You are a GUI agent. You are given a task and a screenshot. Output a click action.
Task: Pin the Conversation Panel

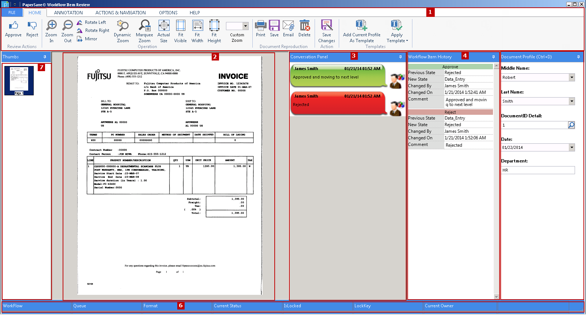401,57
